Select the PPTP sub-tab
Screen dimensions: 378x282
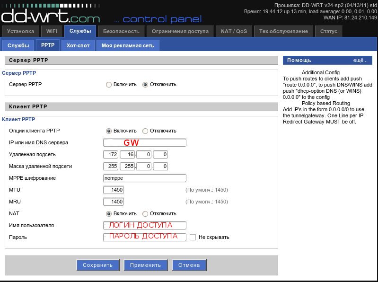click(x=48, y=45)
